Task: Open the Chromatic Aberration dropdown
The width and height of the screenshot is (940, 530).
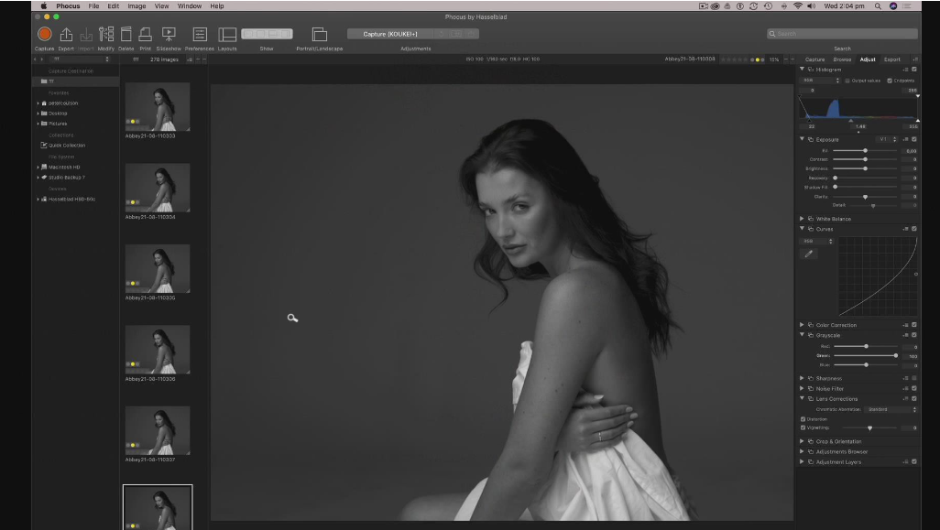Action: pyautogui.click(x=891, y=409)
